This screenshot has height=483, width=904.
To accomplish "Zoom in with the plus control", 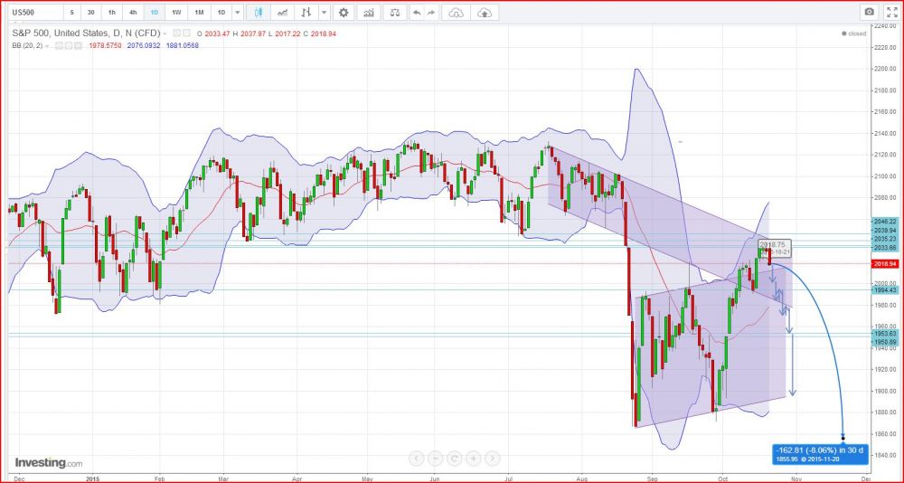I will pos(473,459).
